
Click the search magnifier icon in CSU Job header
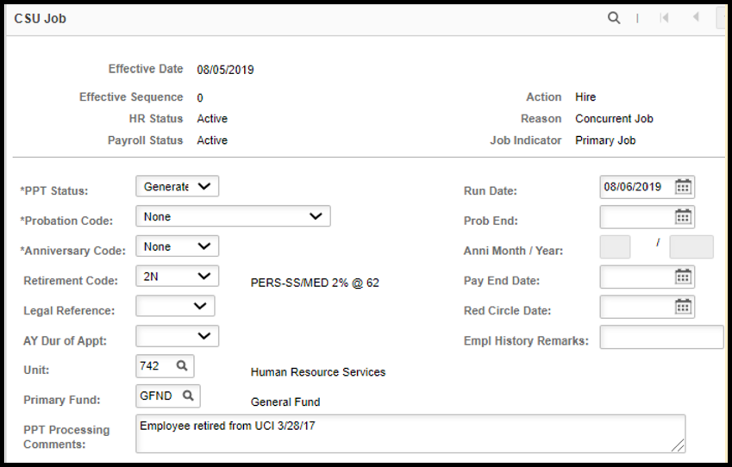614,18
